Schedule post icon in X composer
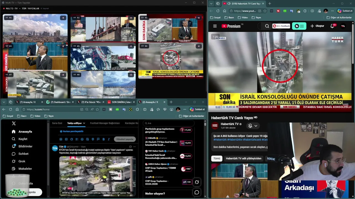This screenshot has width=355, height=199. [87, 139]
